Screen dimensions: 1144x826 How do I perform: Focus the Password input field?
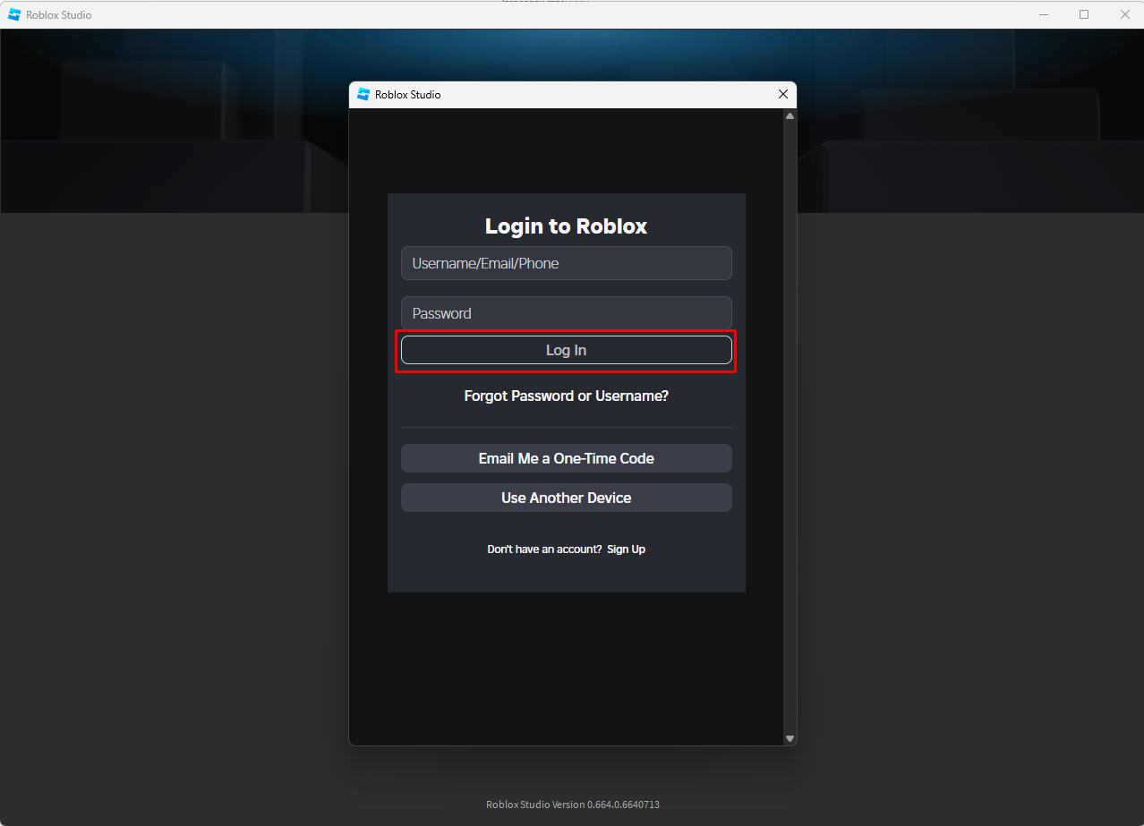tap(566, 313)
